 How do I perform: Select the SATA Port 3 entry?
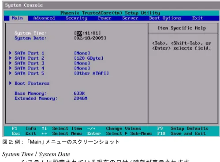tap(29, 63)
